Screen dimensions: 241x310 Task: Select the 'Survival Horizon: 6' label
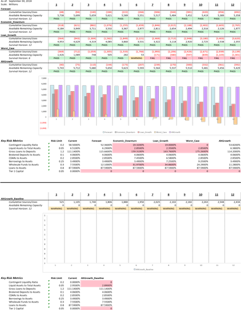coord(20,58)
